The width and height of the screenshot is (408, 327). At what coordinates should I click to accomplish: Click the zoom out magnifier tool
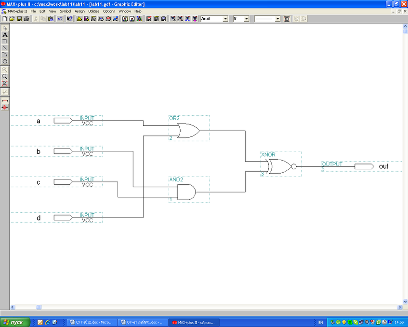pyautogui.click(x=5, y=76)
